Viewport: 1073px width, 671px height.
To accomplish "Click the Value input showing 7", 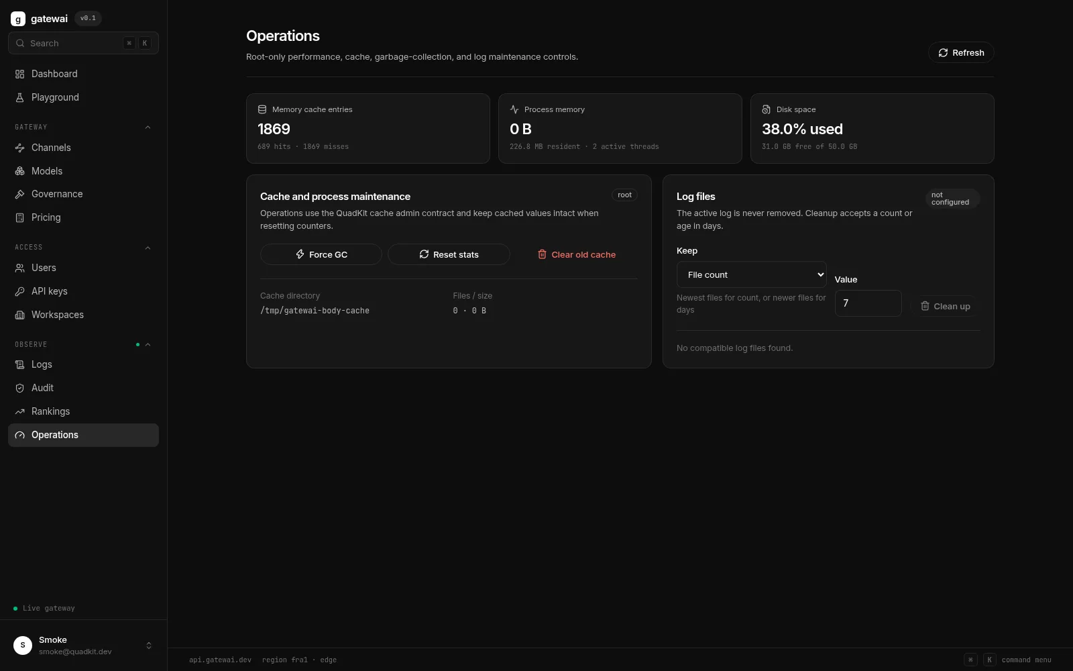I will 868,303.
